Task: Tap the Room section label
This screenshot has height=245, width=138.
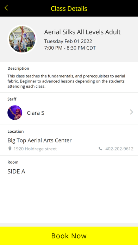Action: click(x=13, y=162)
